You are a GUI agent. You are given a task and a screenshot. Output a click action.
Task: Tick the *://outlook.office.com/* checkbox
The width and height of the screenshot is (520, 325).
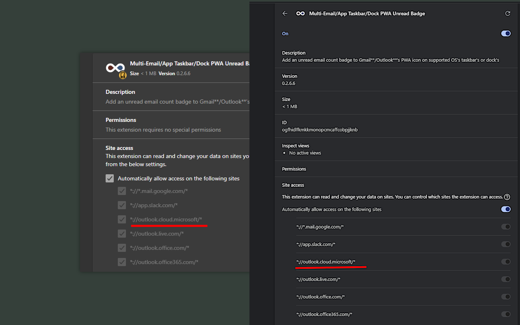click(122, 248)
